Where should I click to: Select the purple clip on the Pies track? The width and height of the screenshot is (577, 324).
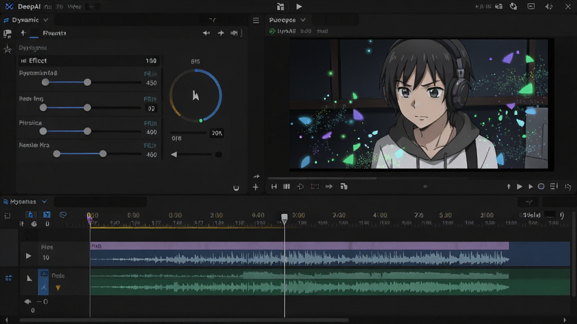[x=300, y=246]
